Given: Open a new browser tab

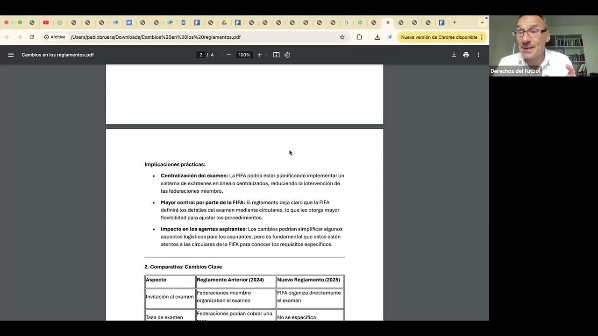Looking at the screenshot, I should coord(454,22).
